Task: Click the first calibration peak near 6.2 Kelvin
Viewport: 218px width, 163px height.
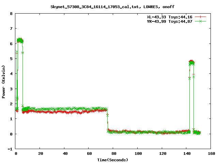Action: tap(20, 40)
